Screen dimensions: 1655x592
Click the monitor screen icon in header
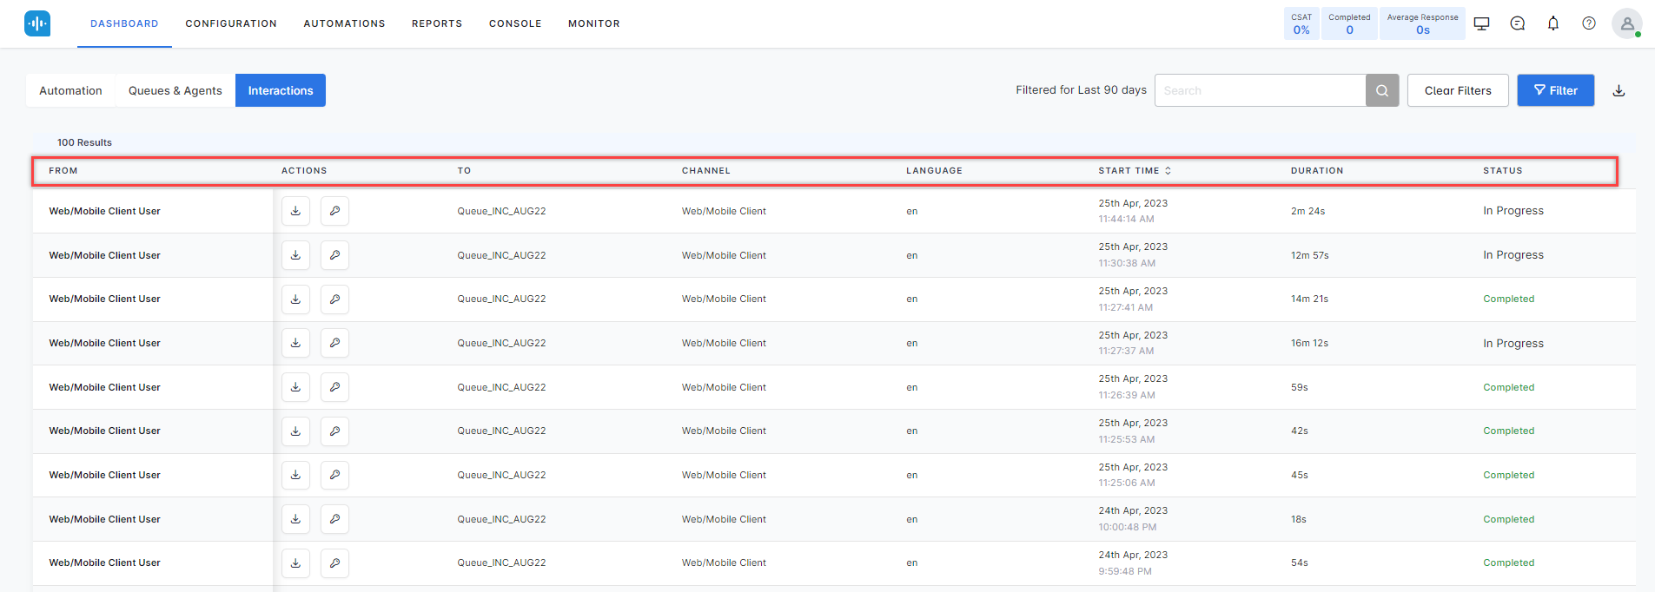pyautogui.click(x=1481, y=23)
